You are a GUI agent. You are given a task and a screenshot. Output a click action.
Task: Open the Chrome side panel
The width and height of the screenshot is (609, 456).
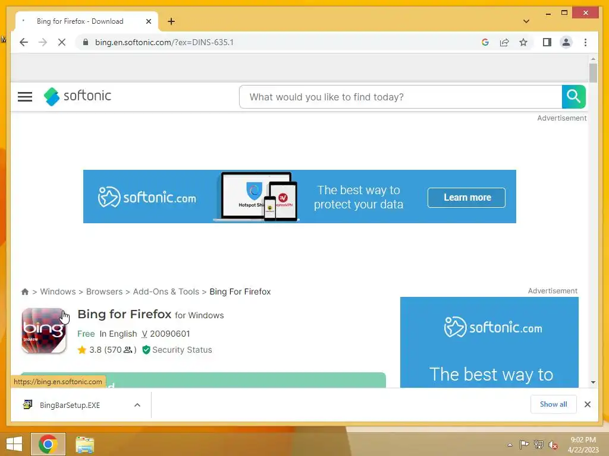pyautogui.click(x=547, y=42)
